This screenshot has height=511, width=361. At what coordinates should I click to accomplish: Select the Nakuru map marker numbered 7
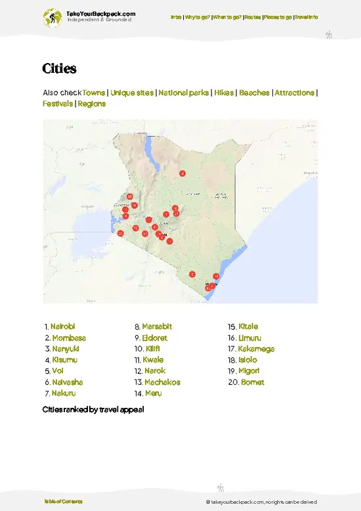click(x=148, y=219)
